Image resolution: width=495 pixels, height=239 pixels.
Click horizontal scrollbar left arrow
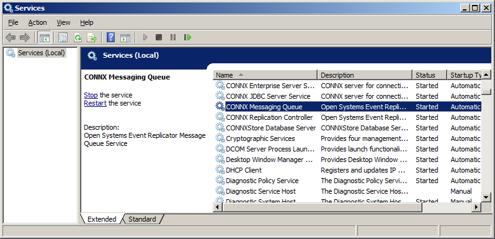point(218,207)
